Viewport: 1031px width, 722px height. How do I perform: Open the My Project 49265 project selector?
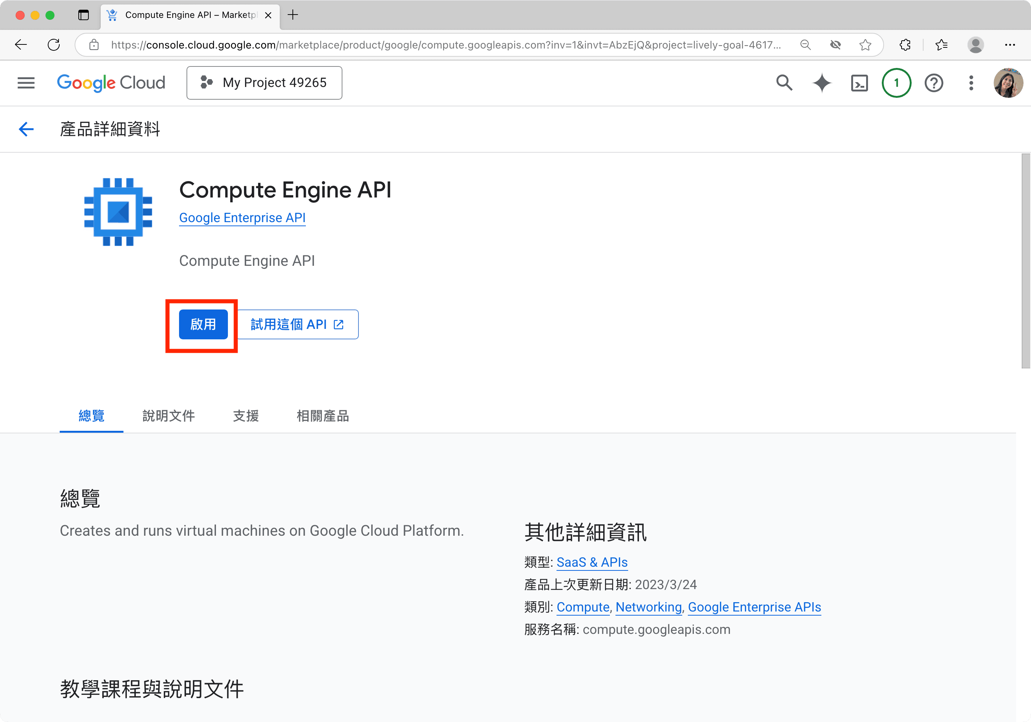pos(264,83)
